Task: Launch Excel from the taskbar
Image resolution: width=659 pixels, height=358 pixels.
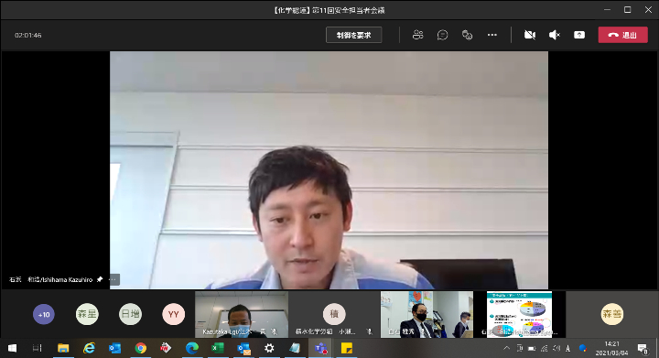Action: pos(217,348)
